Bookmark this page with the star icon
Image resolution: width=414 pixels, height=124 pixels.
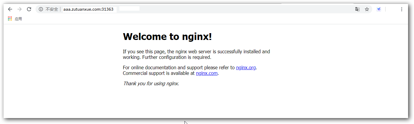click(367, 9)
